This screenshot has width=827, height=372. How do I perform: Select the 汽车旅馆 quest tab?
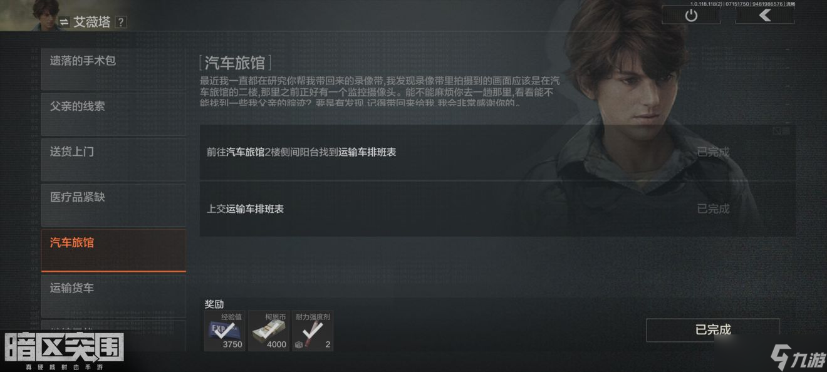[x=113, y=251]
